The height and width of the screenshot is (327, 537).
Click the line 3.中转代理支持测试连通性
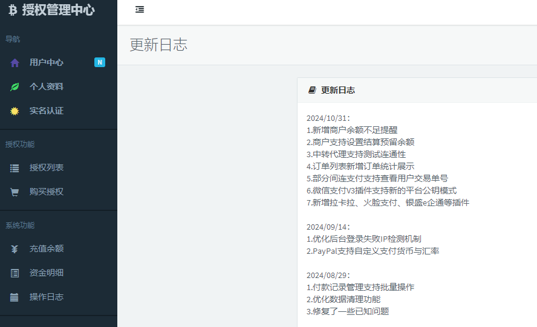(356, 154)
